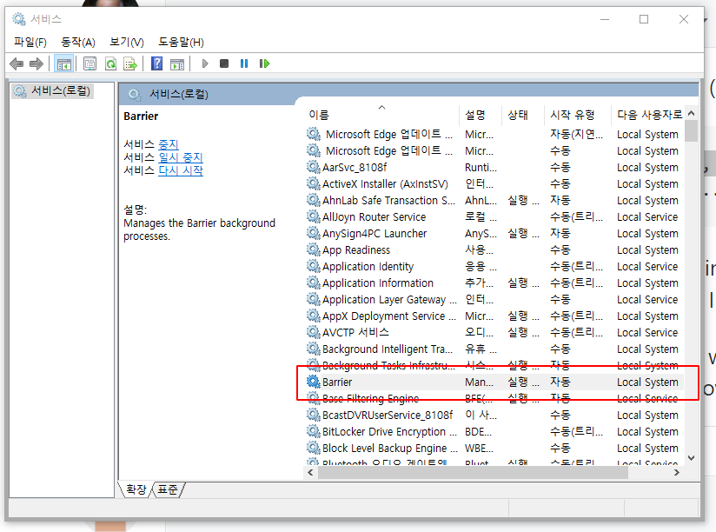
Task: Click the Export List toolbar icon
Action: pos(130,63)
